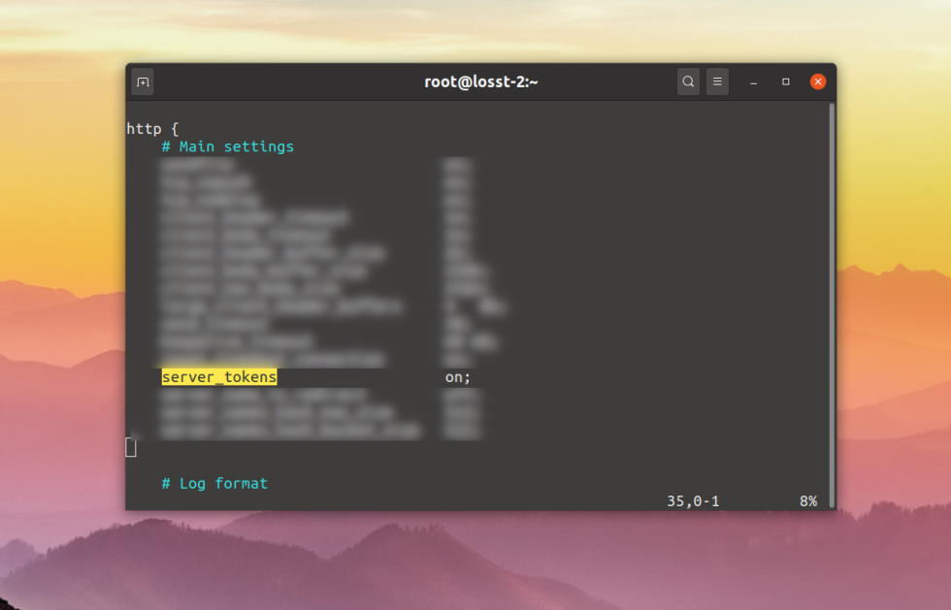The image size is (951, 610).
Task: Close the root@losst-2 terminal window
Action: coord(817,81)
